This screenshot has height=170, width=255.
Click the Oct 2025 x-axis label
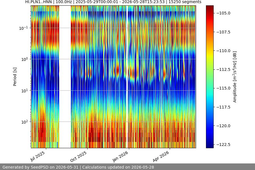pyautogui.click(x=78, y=156)
